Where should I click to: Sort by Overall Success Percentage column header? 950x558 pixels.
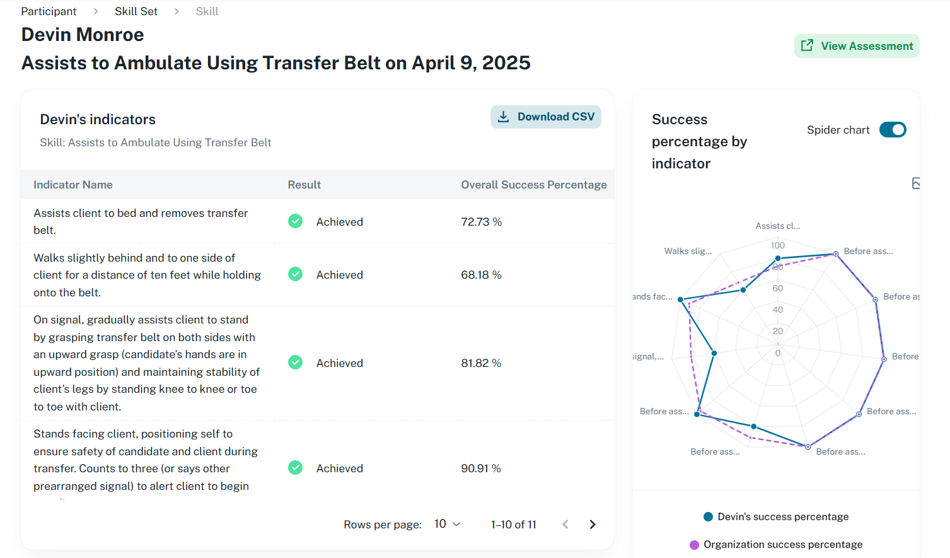pyautogui.click(x=533, y=185)
